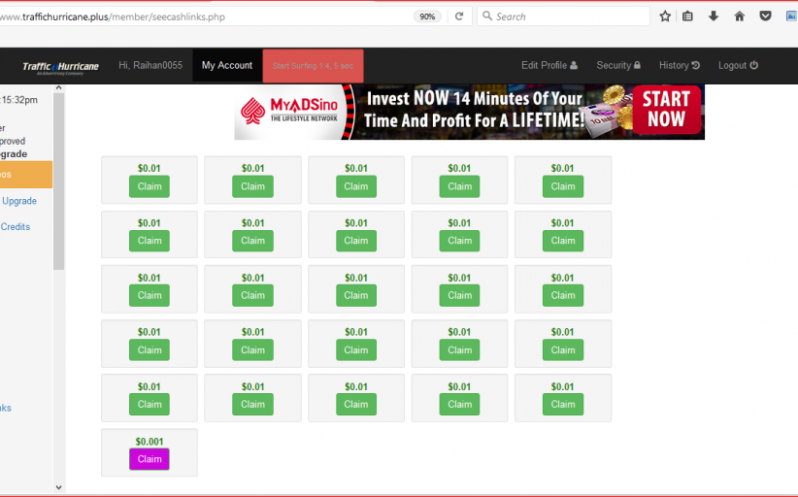
Task: Claim the magenta $0.001 cash link
Action: coord(150,459)
